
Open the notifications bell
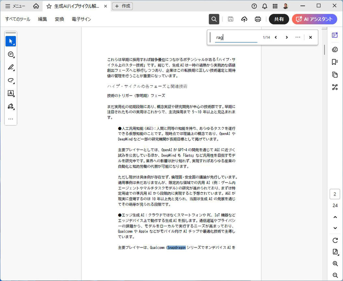click(264, 6)
